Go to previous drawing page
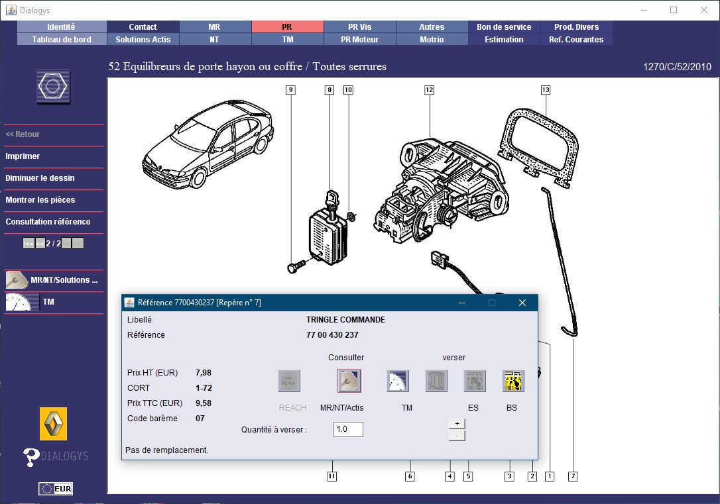Screen dimensions: 720x504 tap(40, 244)
